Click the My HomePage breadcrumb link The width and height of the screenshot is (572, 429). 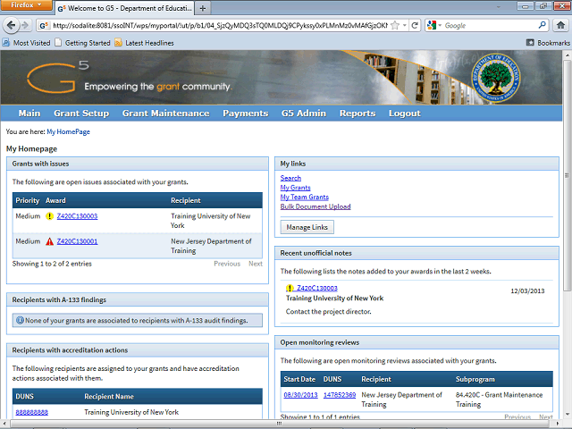point(68,131)
